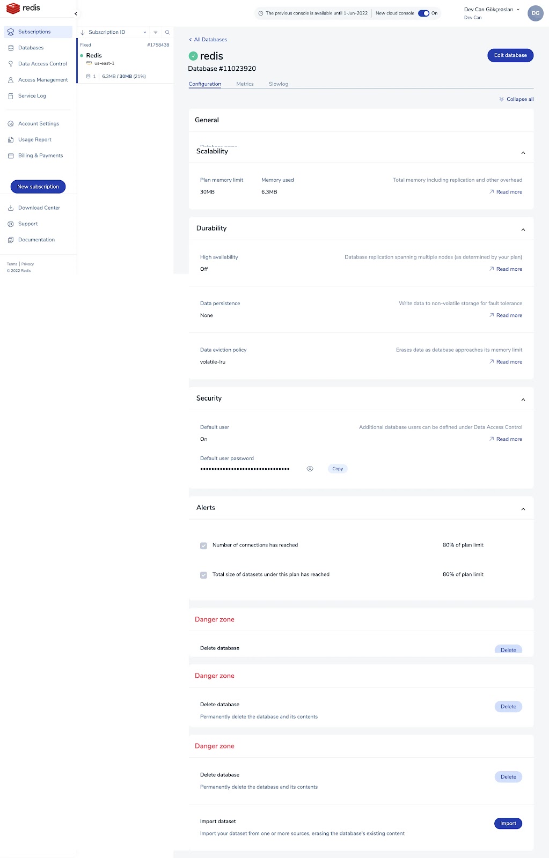The image size is (549, 858).
Task: Toggle the New cloud console switch
Action: pyautogui.click(x=423, y=13)
